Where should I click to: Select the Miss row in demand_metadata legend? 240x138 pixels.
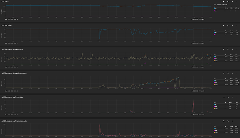(x=226, y=83)
